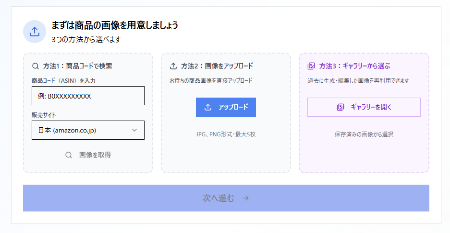This screenshot has height=233, width=450.
Task: Click the gallery icon next to 方法3
Action: click(311, 66)
